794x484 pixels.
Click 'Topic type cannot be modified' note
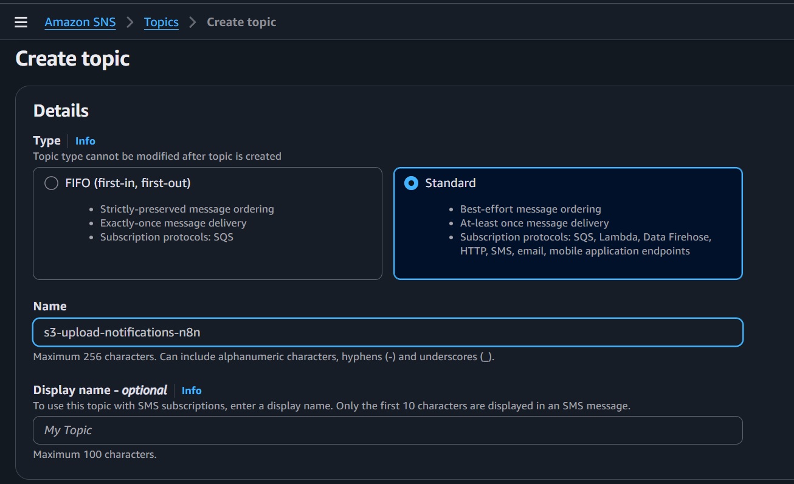point(157,156)
